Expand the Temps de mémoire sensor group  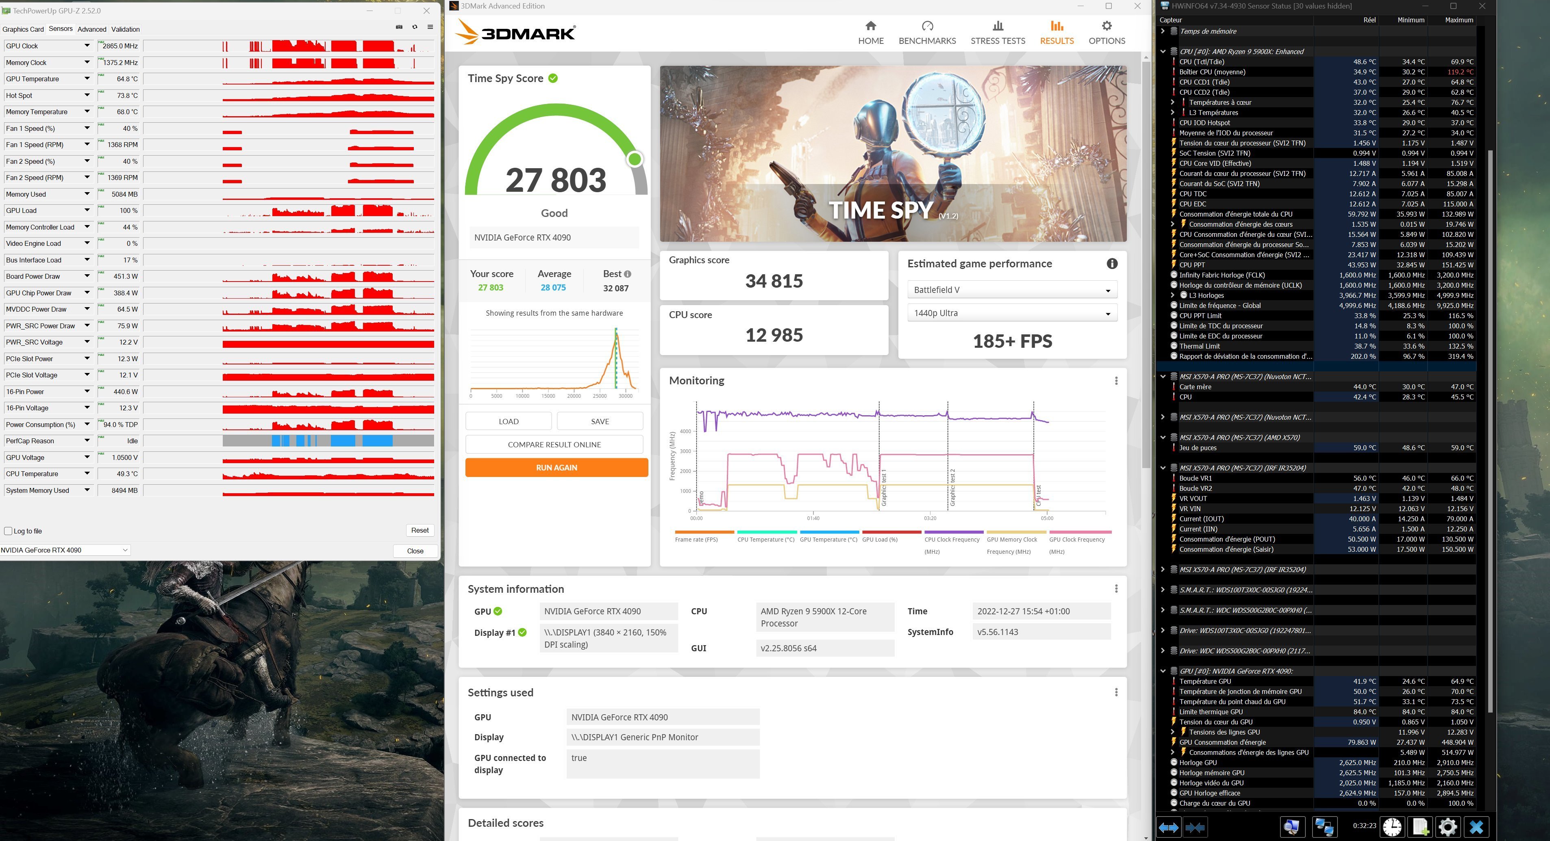(1163, 31)
